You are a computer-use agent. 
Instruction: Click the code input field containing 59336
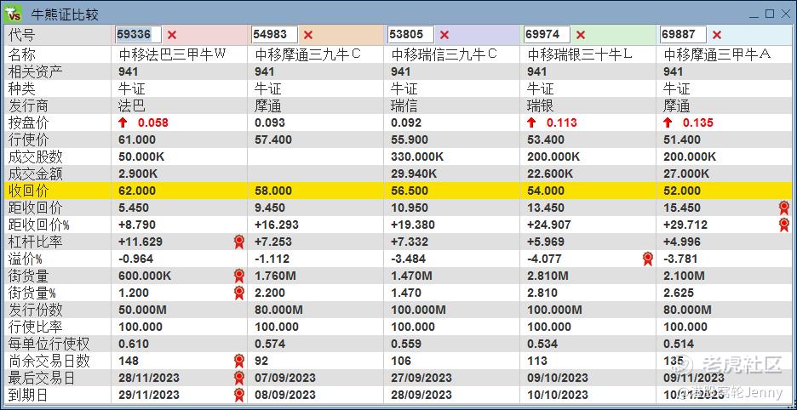[x=138, y=35]
